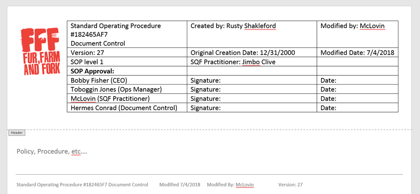Click the 'Policy, Procedure, etc....' body text
This screenshot has width=420, height=194.
click(52, 152)
